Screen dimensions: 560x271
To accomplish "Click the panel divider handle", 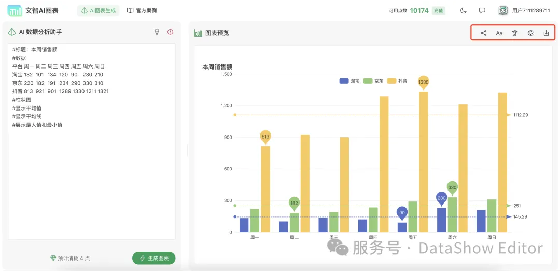I will 187,150.
